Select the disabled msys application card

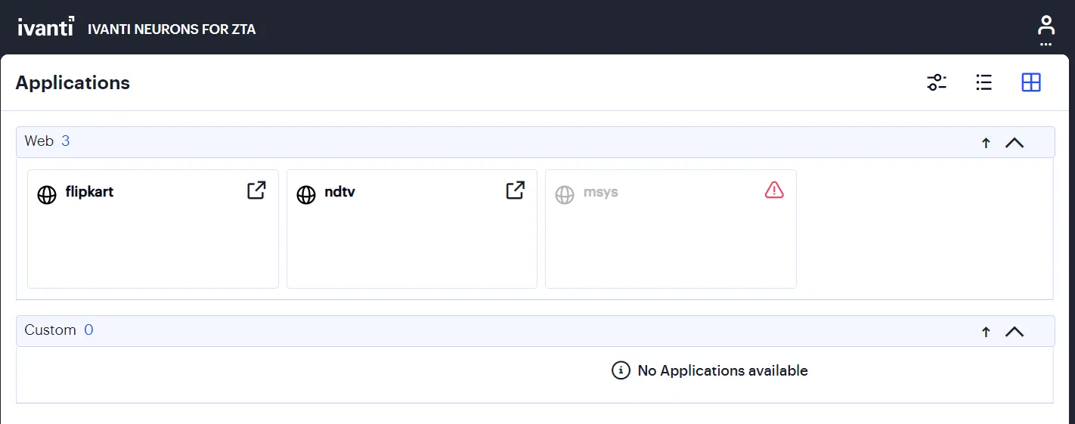pos(671,229)
